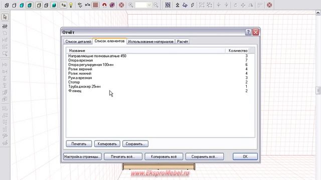
Task: Click the arrow pointer selection toolbar icon
Action: tap(185, 5)
